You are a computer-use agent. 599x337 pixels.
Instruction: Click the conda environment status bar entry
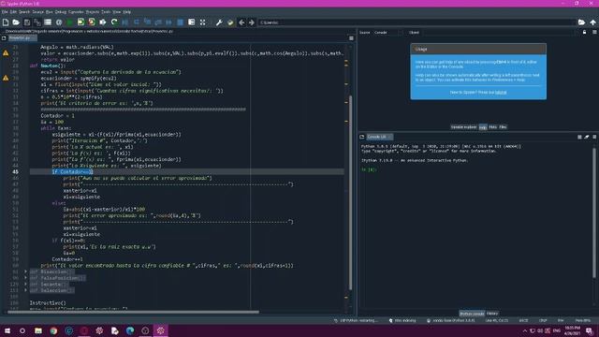pos(451,320)
